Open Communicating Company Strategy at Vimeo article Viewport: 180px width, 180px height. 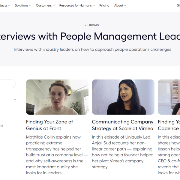[x=123, y=125]
